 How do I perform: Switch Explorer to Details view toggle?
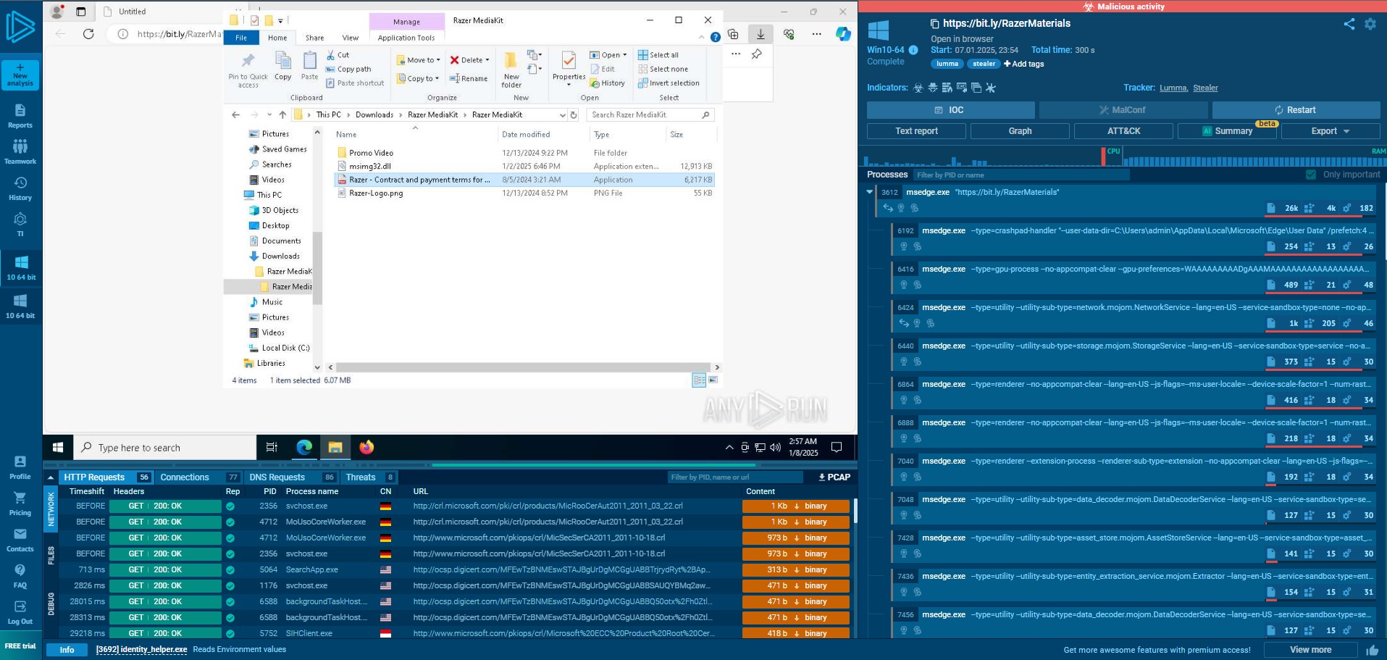pos(699,380)
